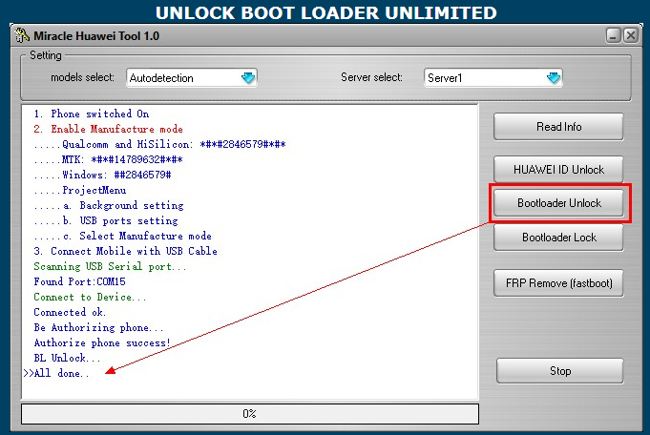Click the 'USB ports setting' log line

click(106, 220)
